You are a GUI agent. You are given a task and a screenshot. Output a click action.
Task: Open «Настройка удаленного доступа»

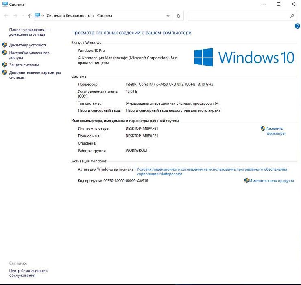coord(29,55)
